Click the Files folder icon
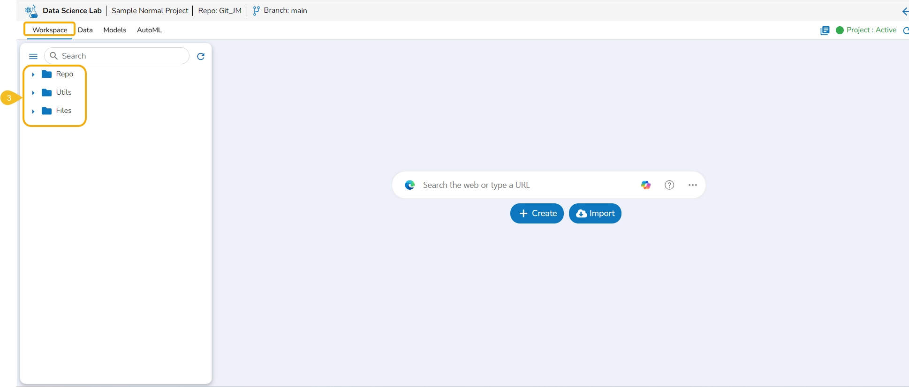 (46, 111)
